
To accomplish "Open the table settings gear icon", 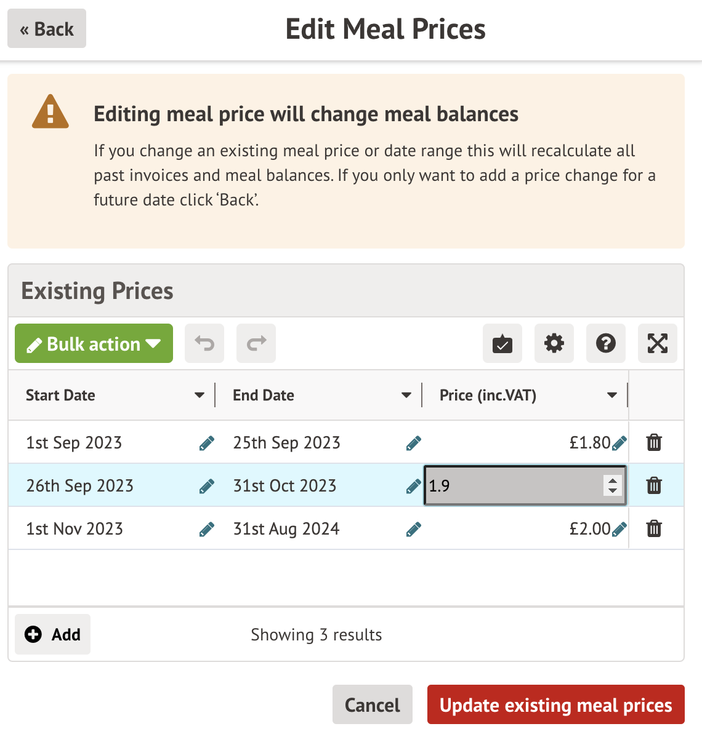I will [x=554, y=343].
